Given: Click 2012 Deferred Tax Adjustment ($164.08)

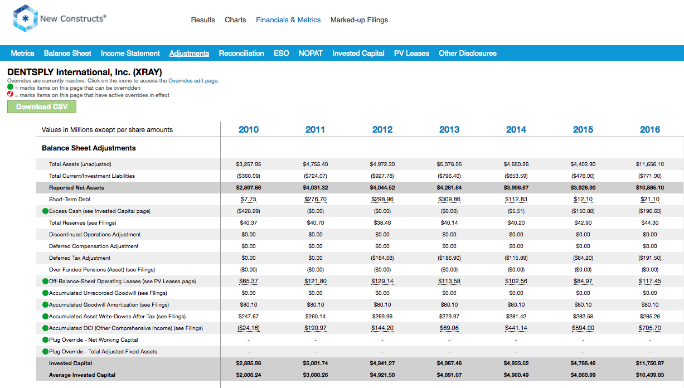Looking at the screenshot, I should click(x=382, y=258).
